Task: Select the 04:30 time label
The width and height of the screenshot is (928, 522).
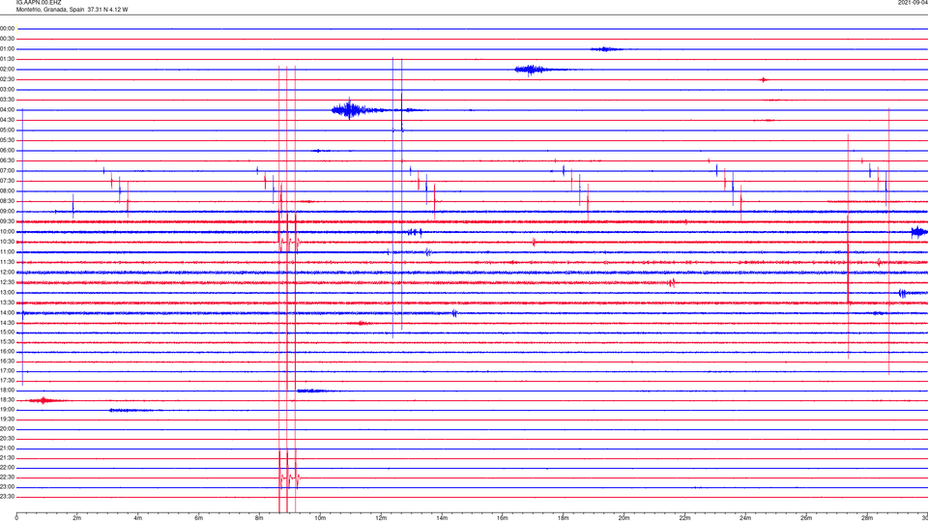Action: (x=7, y=120)
